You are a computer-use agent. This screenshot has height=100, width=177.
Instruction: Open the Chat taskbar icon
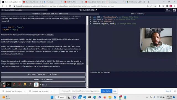[x=74, y=97]
